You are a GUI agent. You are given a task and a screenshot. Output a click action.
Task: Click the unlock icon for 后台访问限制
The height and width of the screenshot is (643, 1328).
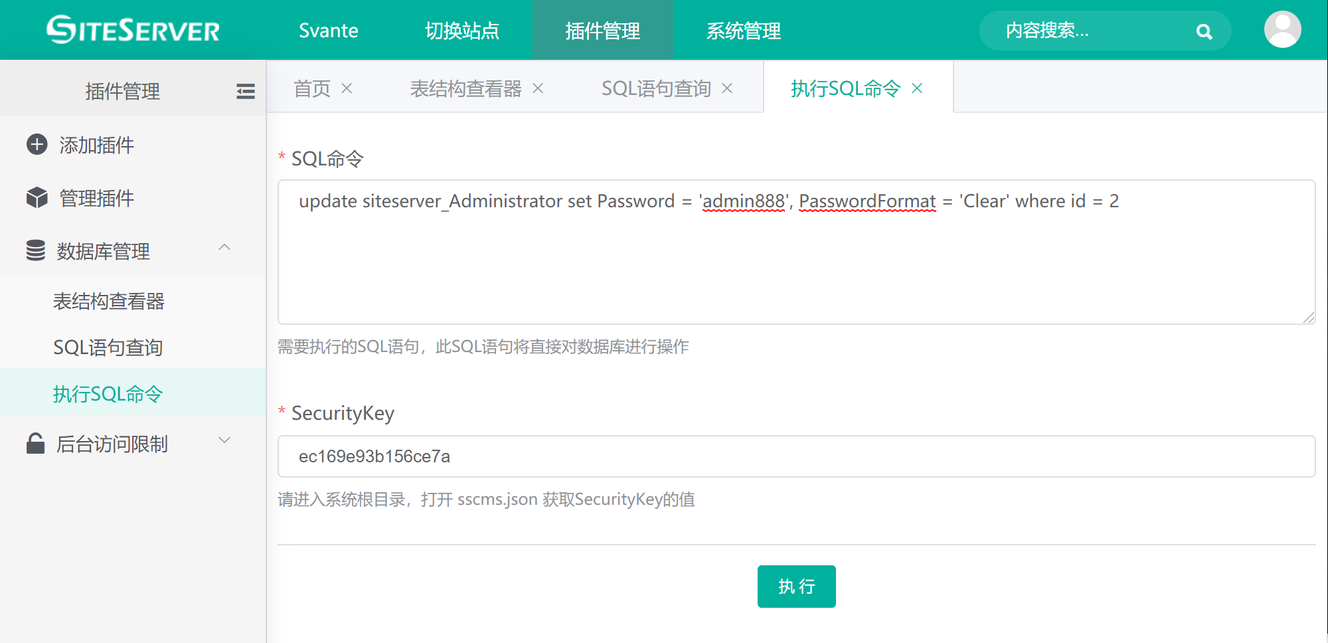pyautogui.click(x=36, y=444)
